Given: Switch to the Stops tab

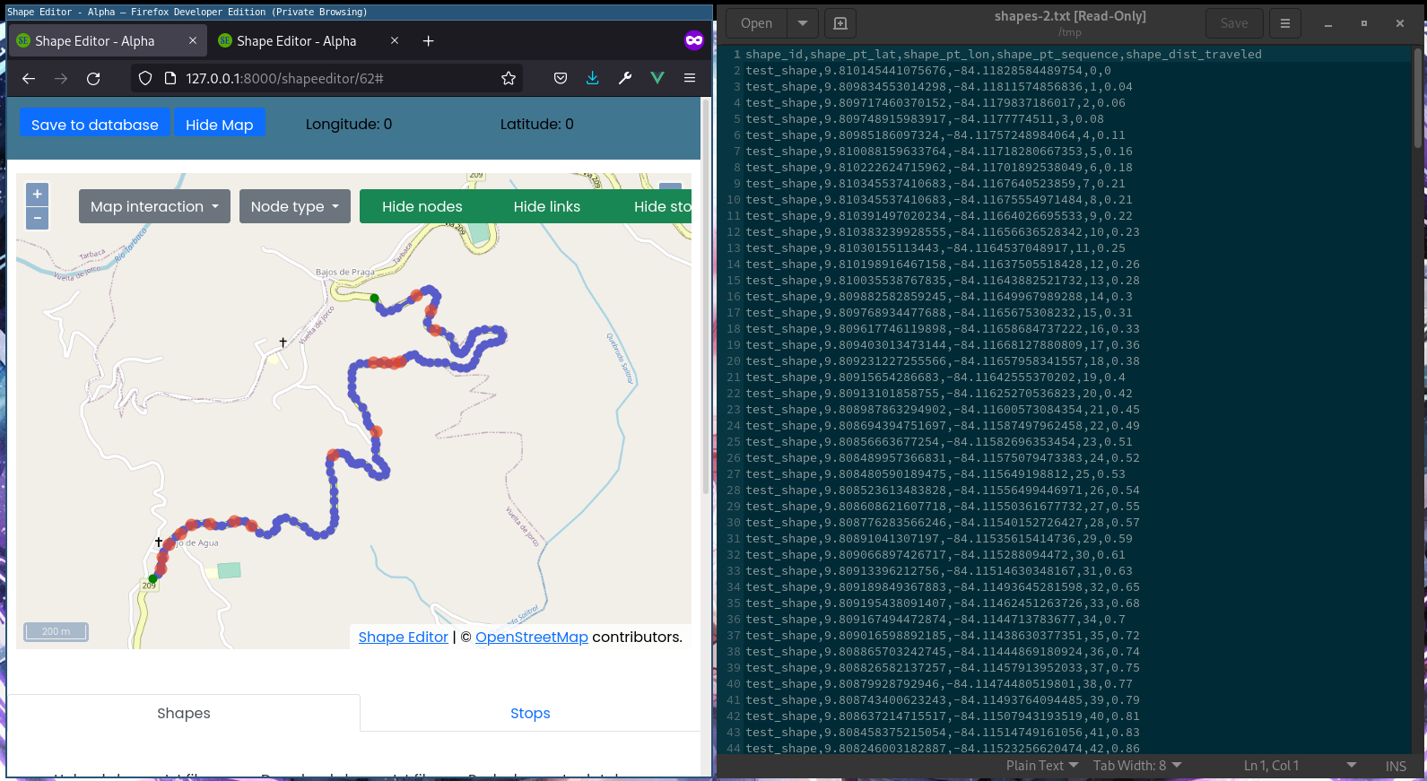Looking at the screenshot, I should [x=530, y=713].
